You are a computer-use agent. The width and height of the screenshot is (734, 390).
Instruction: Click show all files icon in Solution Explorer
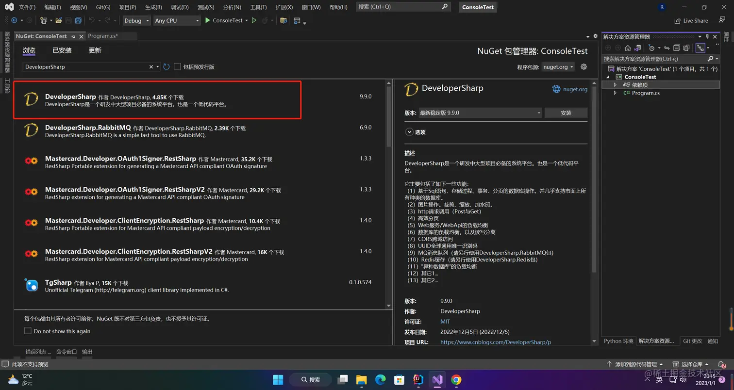point(686,48)
